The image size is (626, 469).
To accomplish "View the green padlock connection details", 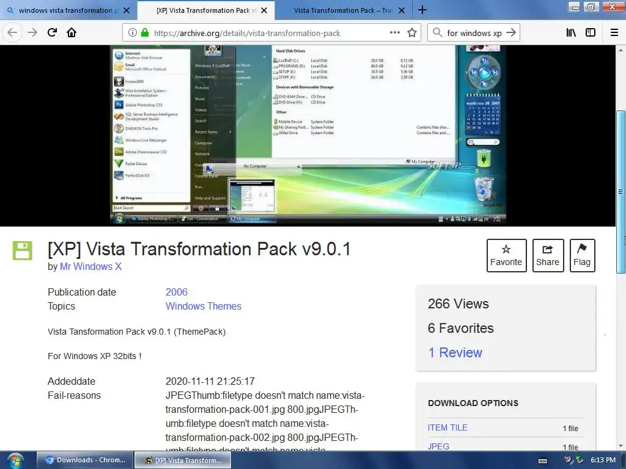I will click(145, 33).
